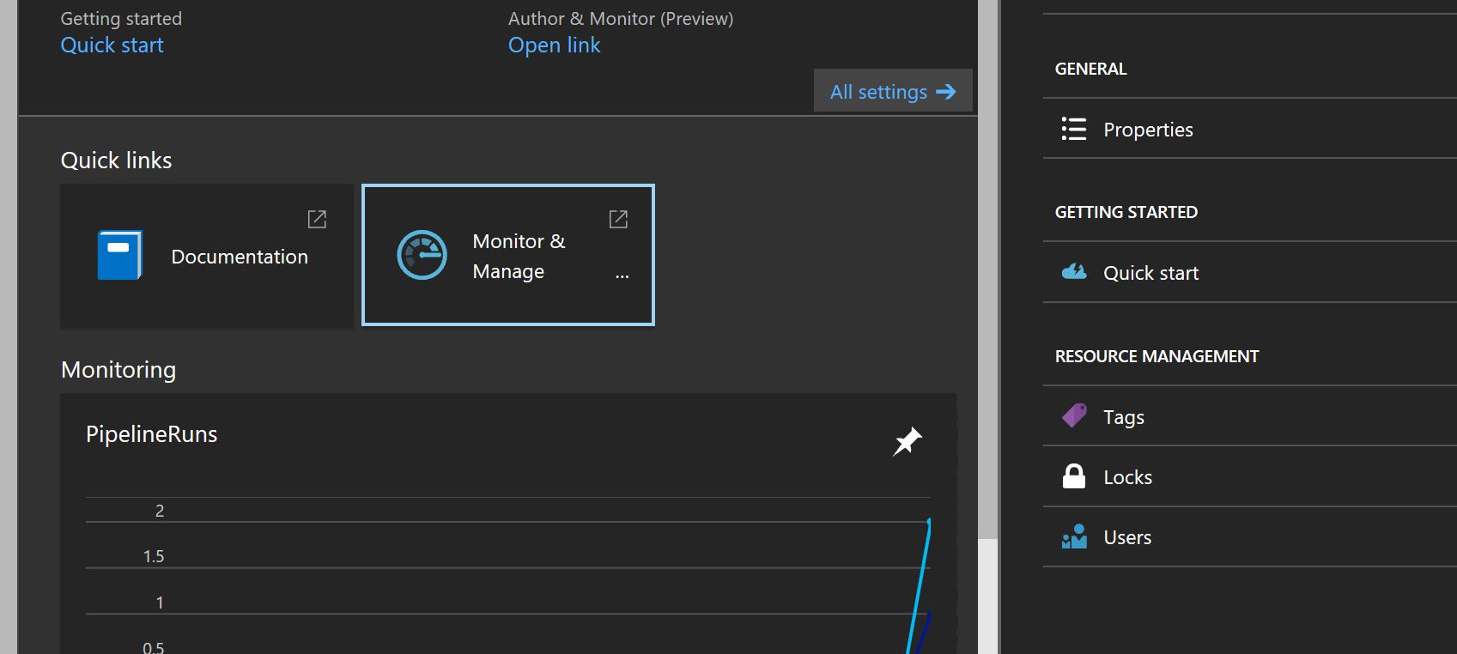Click the Quick links section heading
This screenshot has height=654, width=1457.
(x=116, y=160)
